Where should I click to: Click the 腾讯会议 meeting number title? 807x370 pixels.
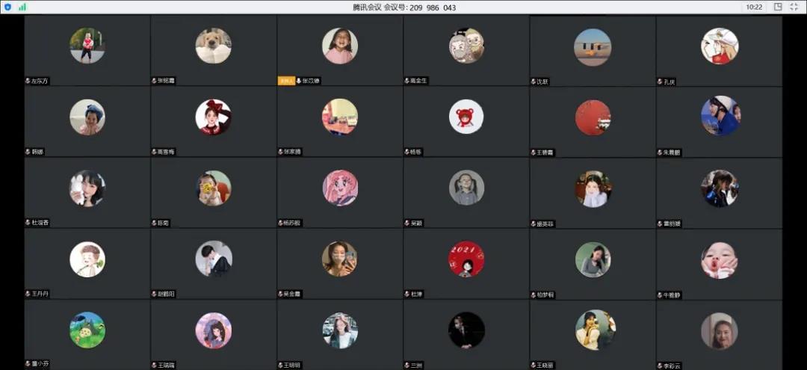click(404, 7)
